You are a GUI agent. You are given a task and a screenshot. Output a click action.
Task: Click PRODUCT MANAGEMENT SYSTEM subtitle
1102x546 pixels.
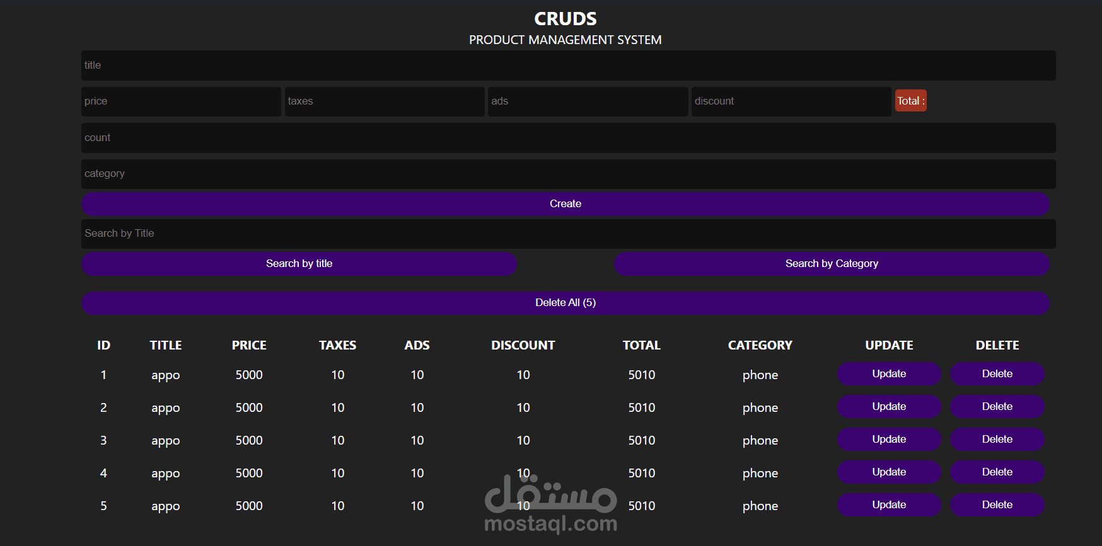(x=565, y=40)
